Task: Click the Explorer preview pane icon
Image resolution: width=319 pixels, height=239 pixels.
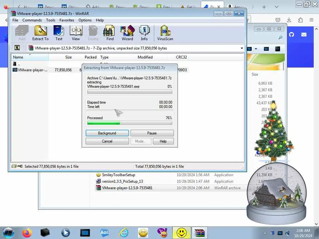Action: 266,49
